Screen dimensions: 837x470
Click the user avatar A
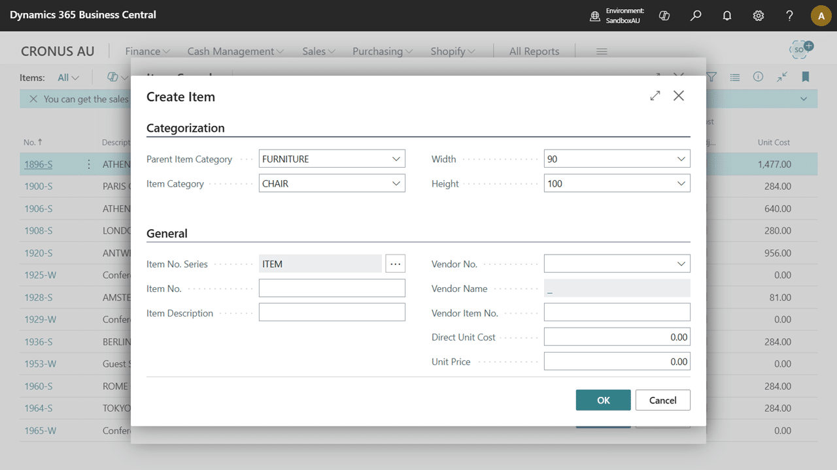(x=821, y=16)
